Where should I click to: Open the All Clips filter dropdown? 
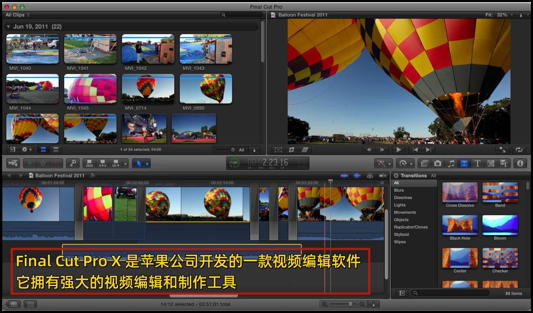click(x=17, y=15)
